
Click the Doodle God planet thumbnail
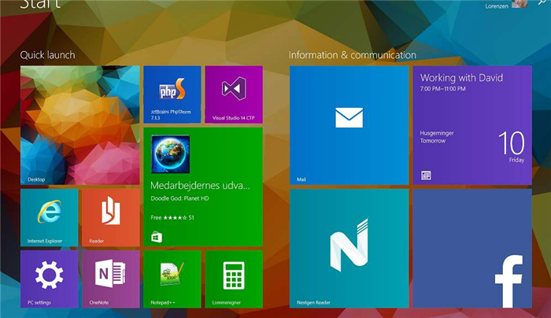point(171,154)
